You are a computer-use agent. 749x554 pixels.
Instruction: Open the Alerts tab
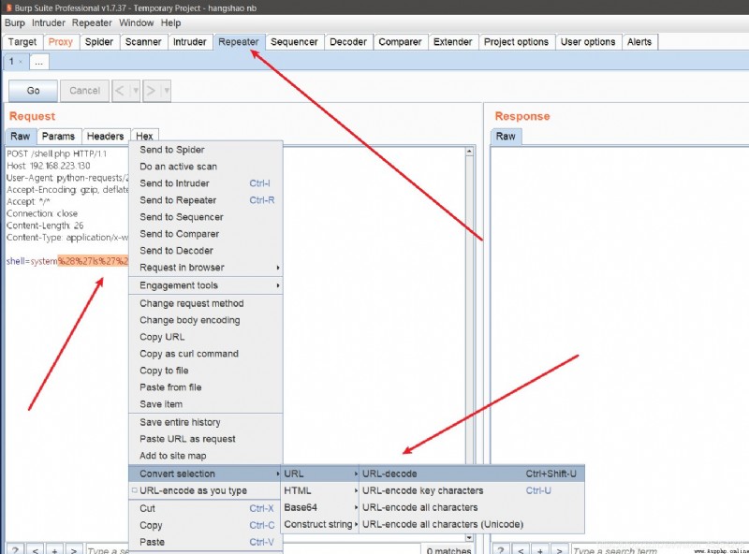coord(639,42)
